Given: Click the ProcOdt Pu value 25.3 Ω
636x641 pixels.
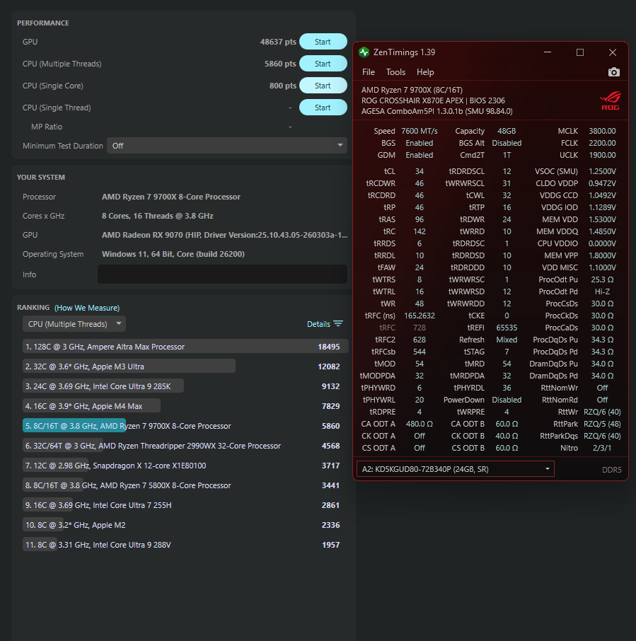Looking at the screenshot, I should 602,279.
